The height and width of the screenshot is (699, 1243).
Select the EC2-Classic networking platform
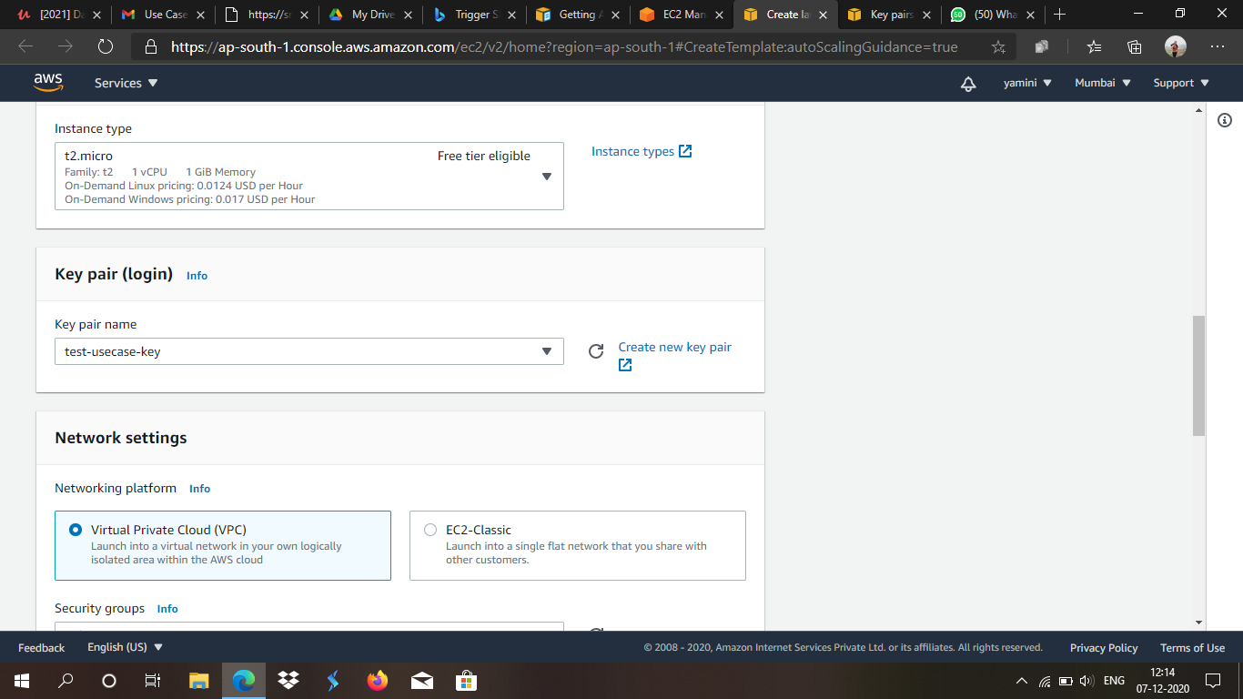[578, 545]
